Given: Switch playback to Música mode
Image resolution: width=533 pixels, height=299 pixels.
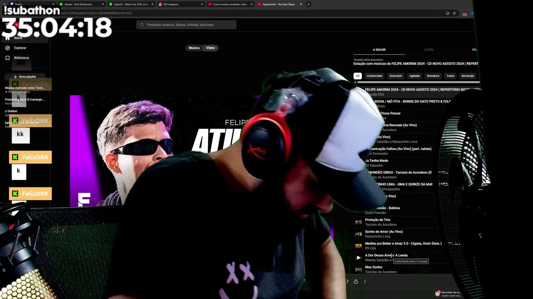Looking at the screenshot, I should [x=194, y=48].
